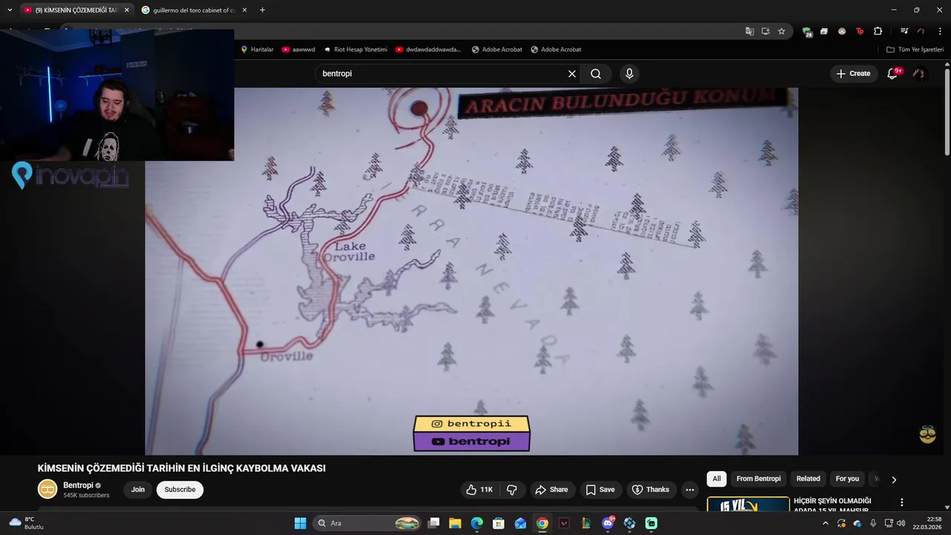Viewport: 951px width, 535px height.
Task: Open the dwdawdaddwawda bookmark
Action: pos(428,49)
